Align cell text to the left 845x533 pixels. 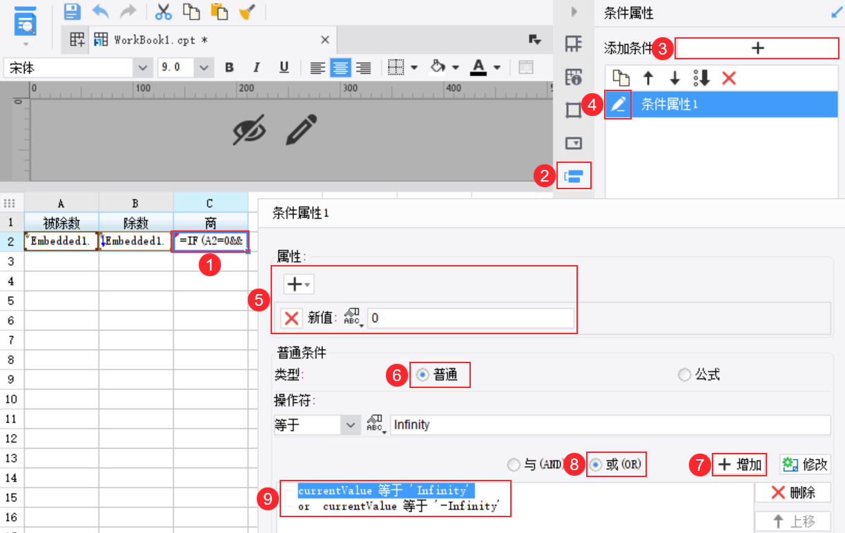pyautogui.click(x=317, y=67)
